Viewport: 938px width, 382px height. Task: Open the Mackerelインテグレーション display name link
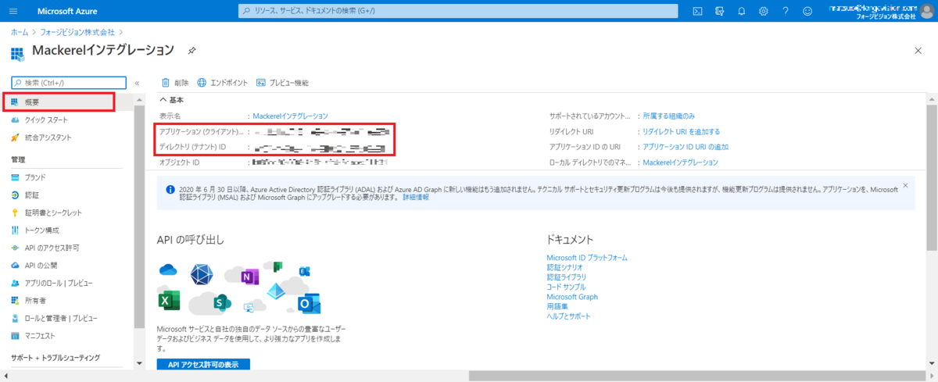click(x=291, y=116)
